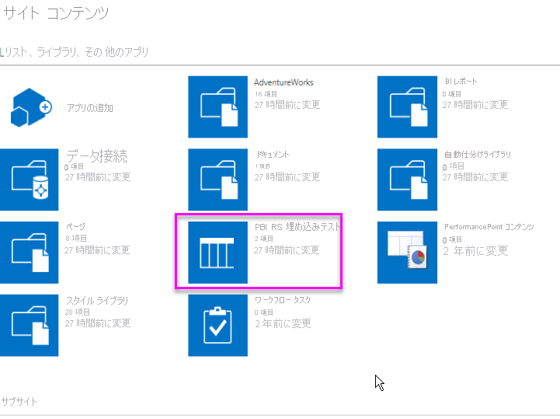Click the サイト コンテンツ page heading

click(x=56, y=13)
